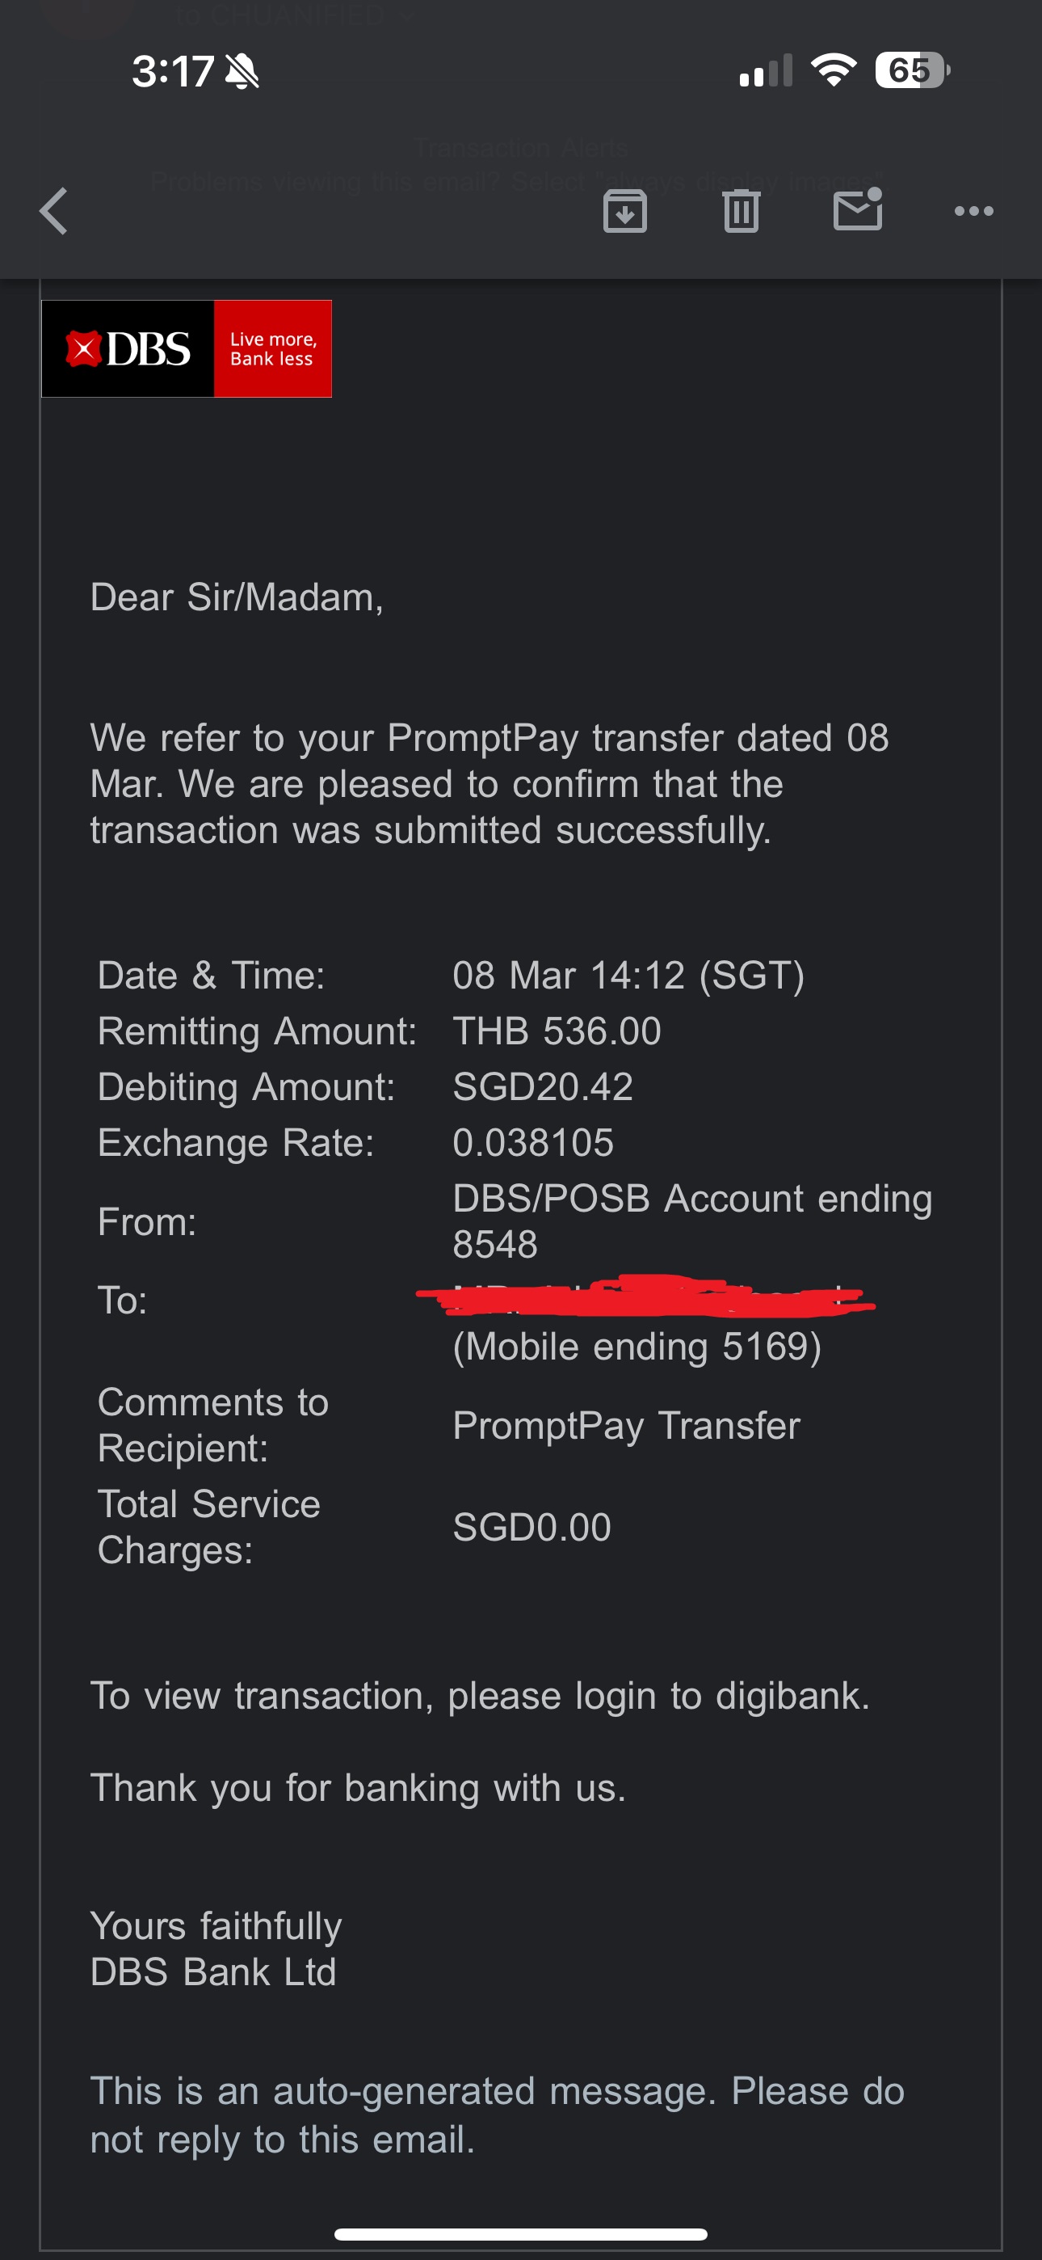Mark email as unread envelope icon
The height and width of the screenshot is (2260, 1042).
click(858, 209)
